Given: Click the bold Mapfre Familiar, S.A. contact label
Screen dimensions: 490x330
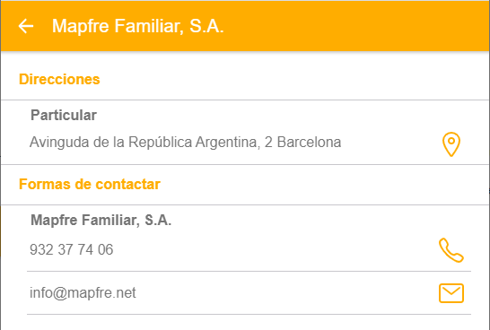Looking at the screenshot, I should coord(101,220).
